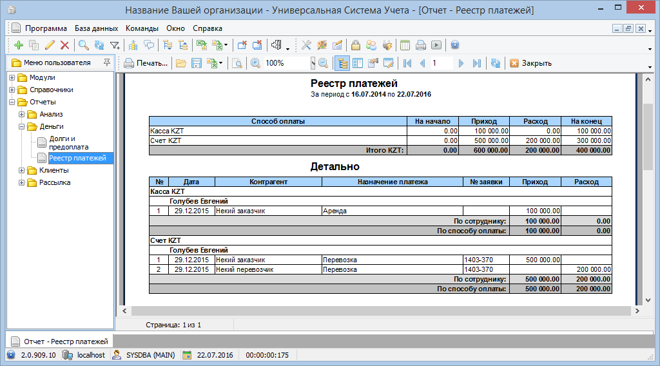Open the База данных menu

point(96,28)
